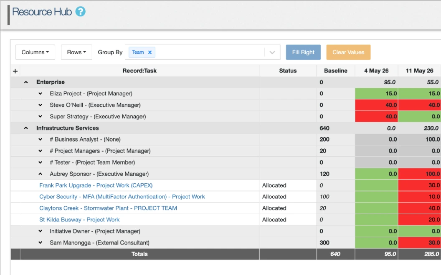Expand the Super Strategy row
This screenshot has height=275, width=441.
click(40, 116)
